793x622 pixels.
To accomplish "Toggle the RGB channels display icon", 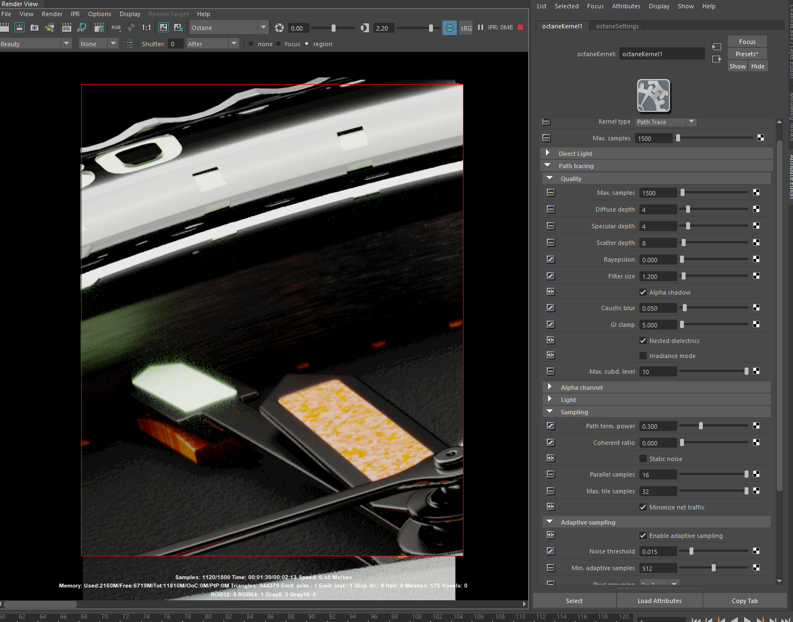I will [116, 27].
